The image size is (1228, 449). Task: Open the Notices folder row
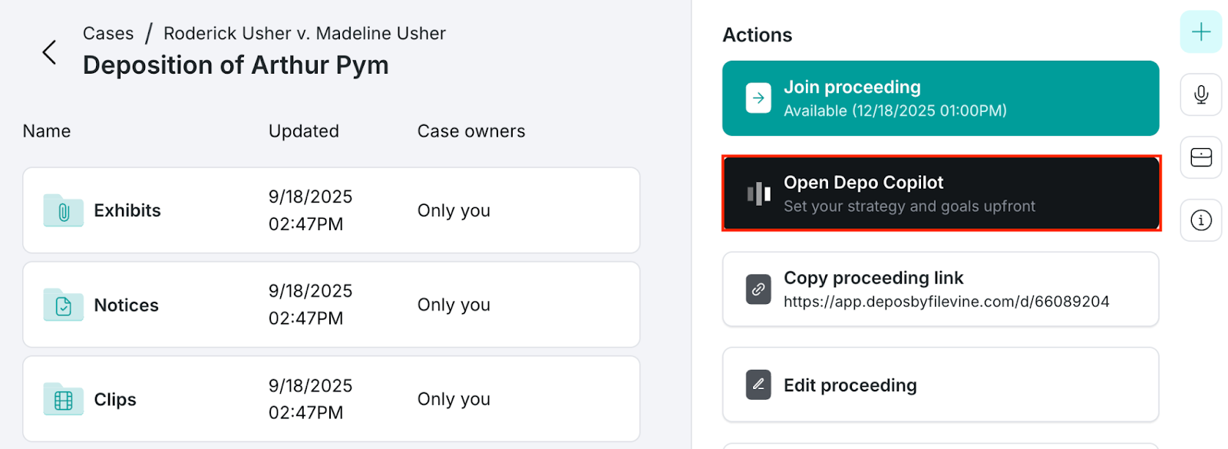(x=332, y=305)
